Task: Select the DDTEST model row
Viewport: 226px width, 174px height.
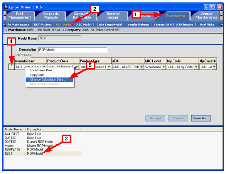Action: coord(42,142)
